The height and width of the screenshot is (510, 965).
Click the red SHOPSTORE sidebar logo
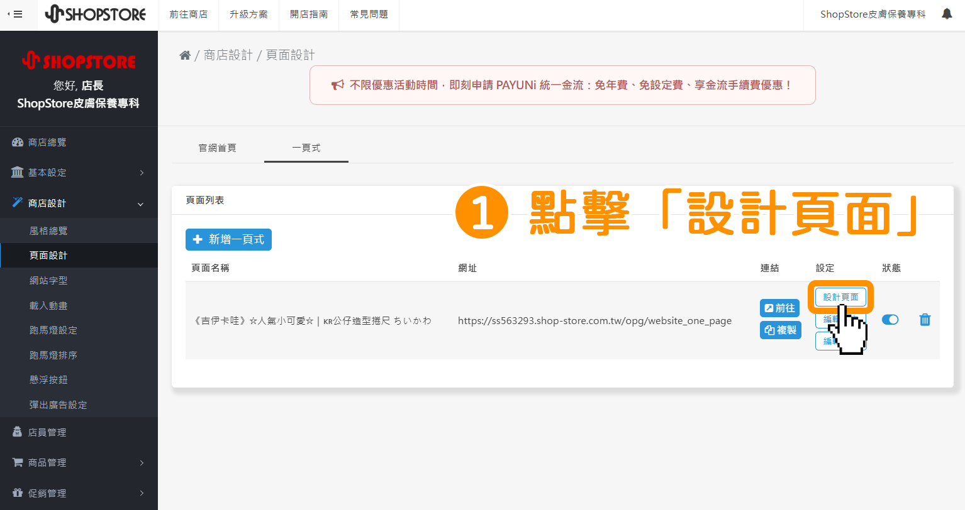pos(79,61)
